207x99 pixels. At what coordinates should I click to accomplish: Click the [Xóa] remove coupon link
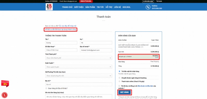(x=157, y=57)
